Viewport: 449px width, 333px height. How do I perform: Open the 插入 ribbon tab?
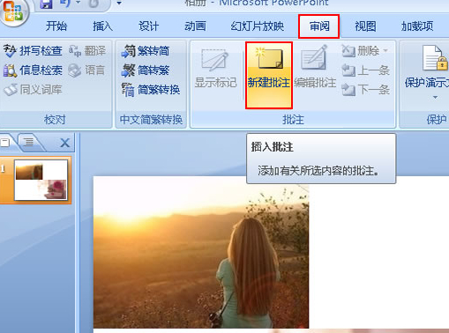point(102,26)
